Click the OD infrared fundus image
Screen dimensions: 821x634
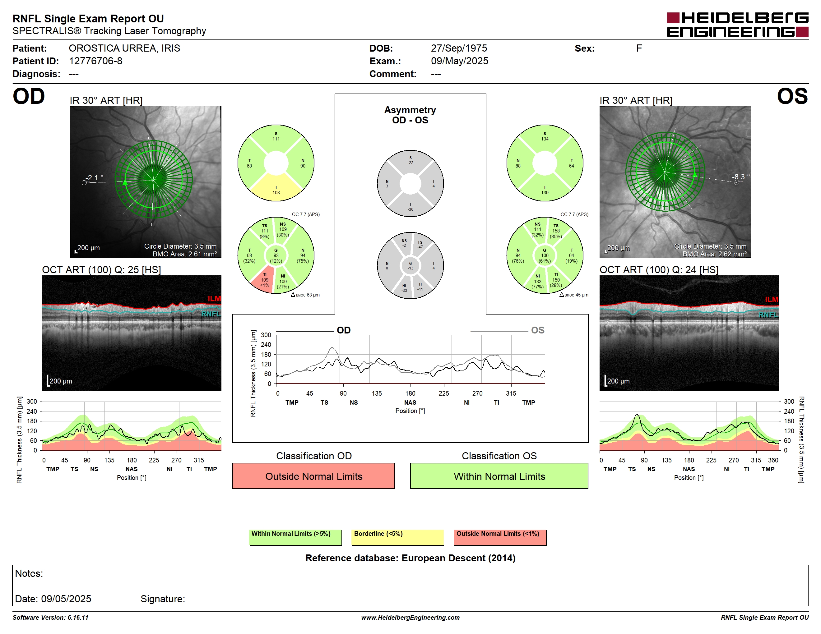[x=146, y=182]
